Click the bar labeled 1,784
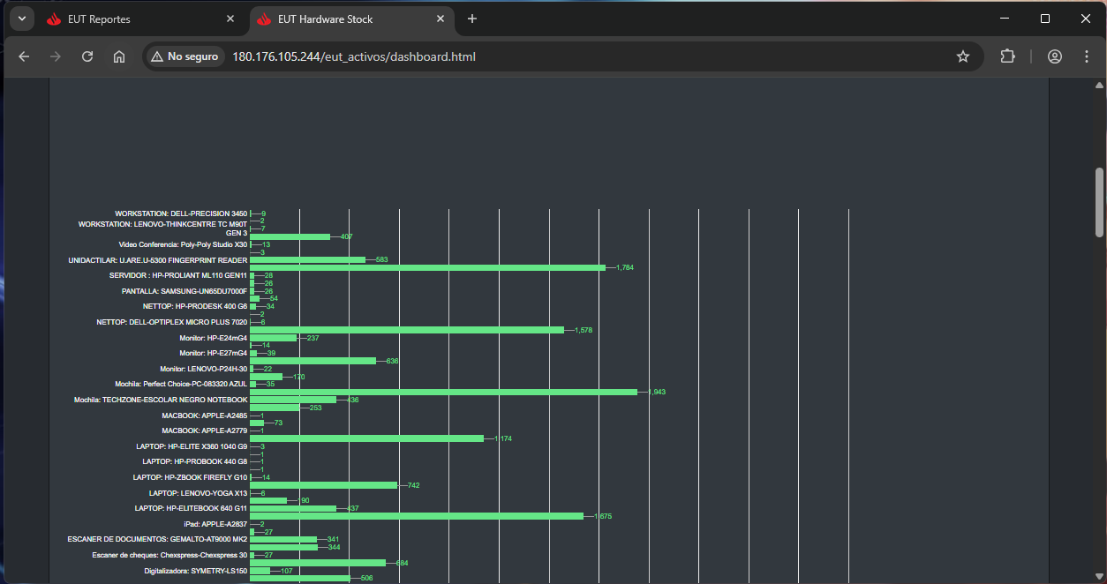 [x=427, y=267]
